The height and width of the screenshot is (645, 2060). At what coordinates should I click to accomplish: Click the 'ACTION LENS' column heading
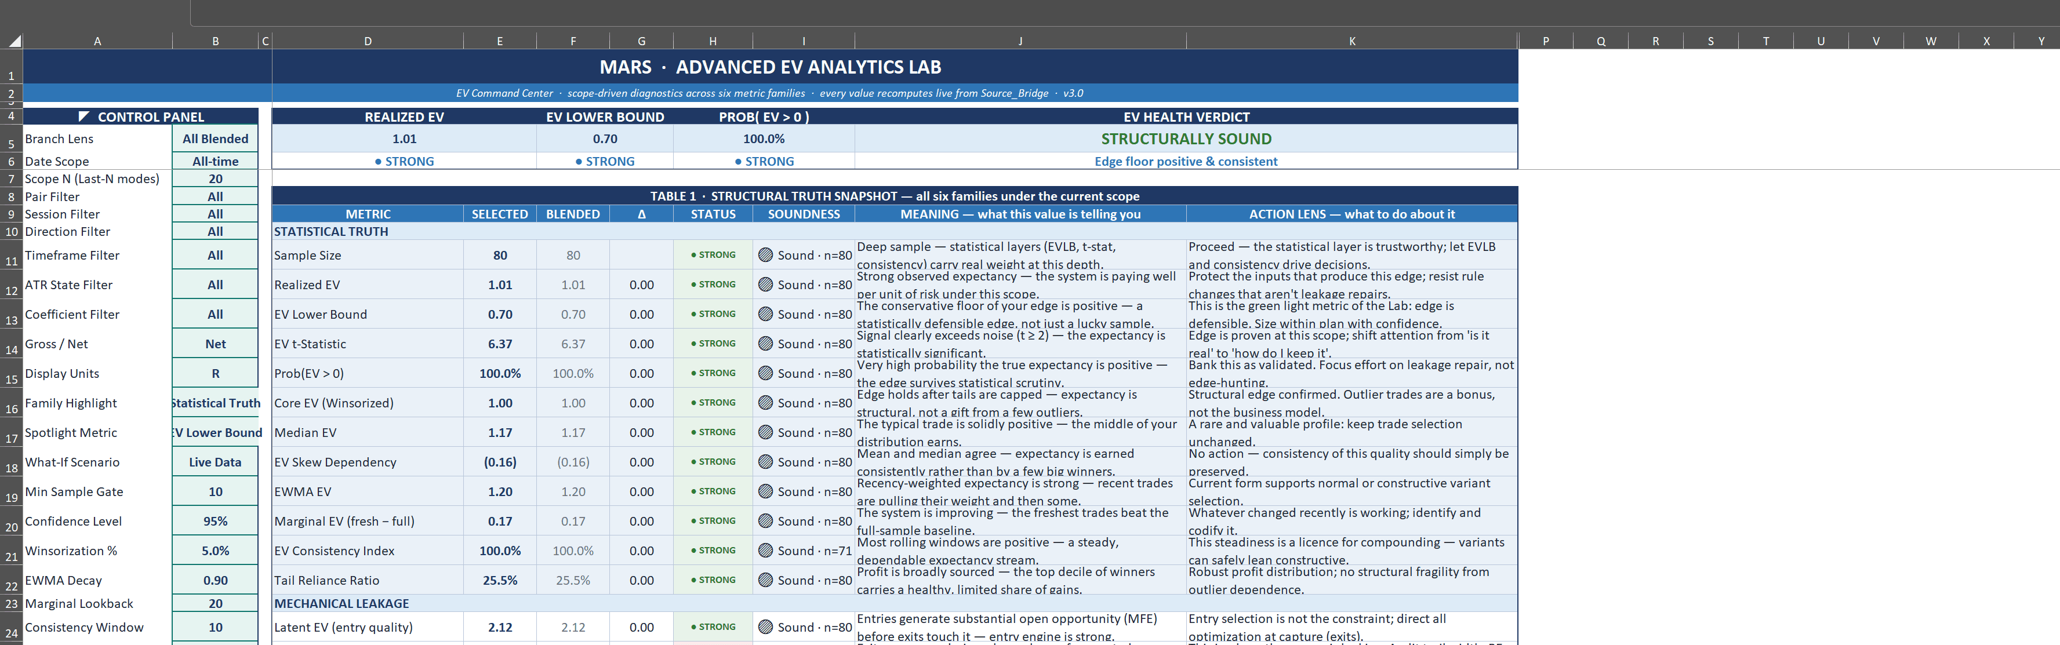pos(1352,214)
